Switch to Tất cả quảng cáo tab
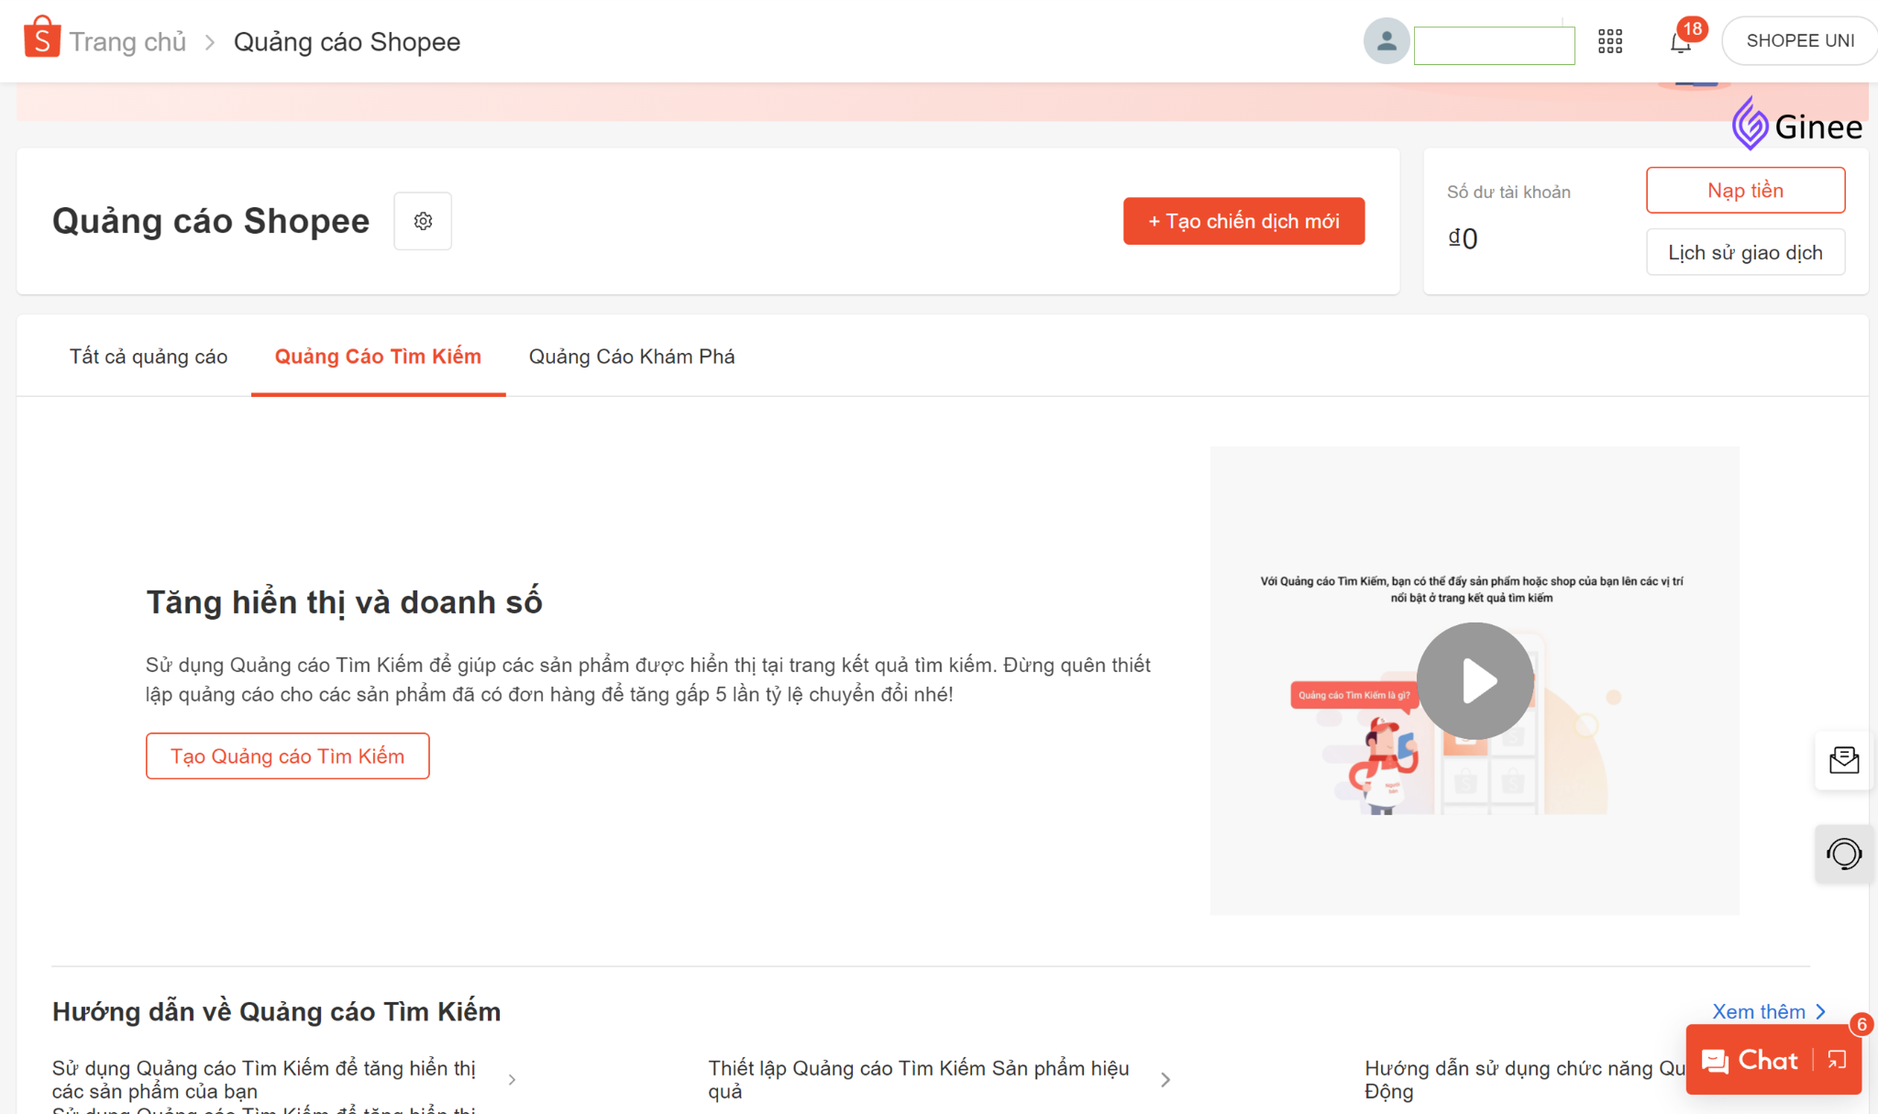 (149, 357)
